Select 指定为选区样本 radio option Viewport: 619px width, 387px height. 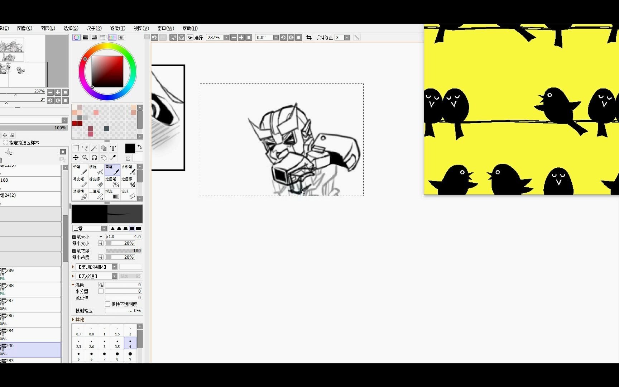pyautogui.click(x=6, y=143)
